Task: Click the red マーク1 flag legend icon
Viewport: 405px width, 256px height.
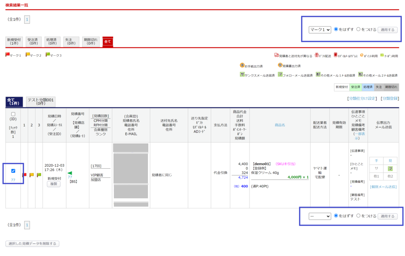Action: click(8, 55)
